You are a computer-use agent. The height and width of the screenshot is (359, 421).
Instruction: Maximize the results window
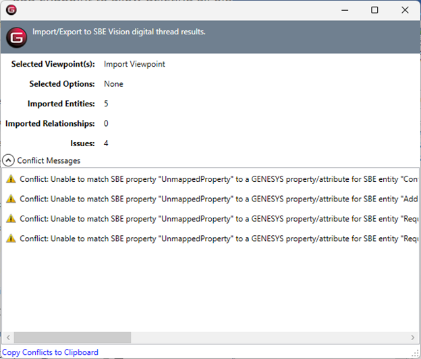click(374, 10)
